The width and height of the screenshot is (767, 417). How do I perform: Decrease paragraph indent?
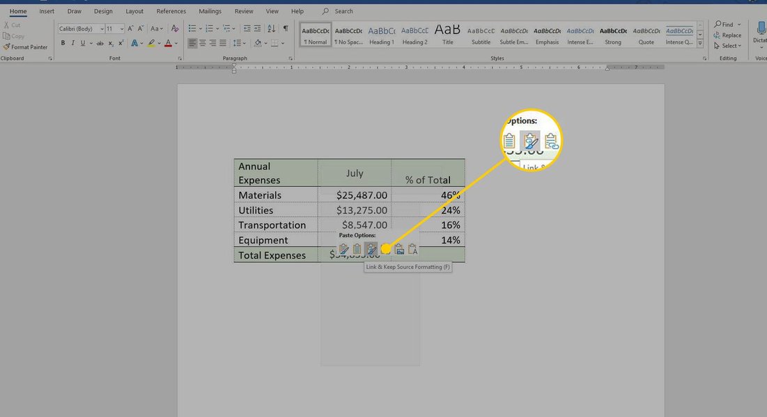click(x=247, y=28)
